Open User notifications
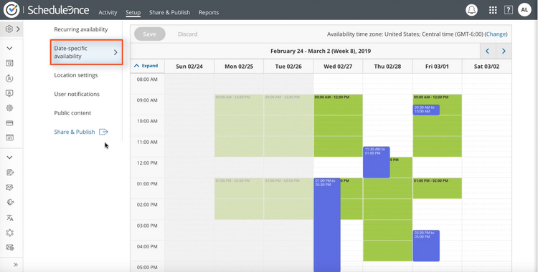The height and width of the screenshot is (272, 538). click(x=77, y=94)
